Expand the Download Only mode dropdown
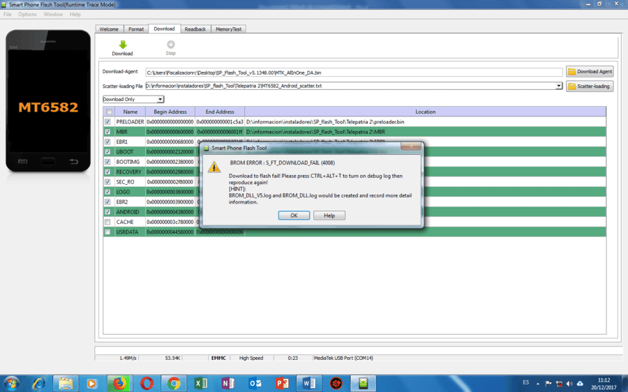Viewport: 628px width, 392px height. (x=160, y=99)
